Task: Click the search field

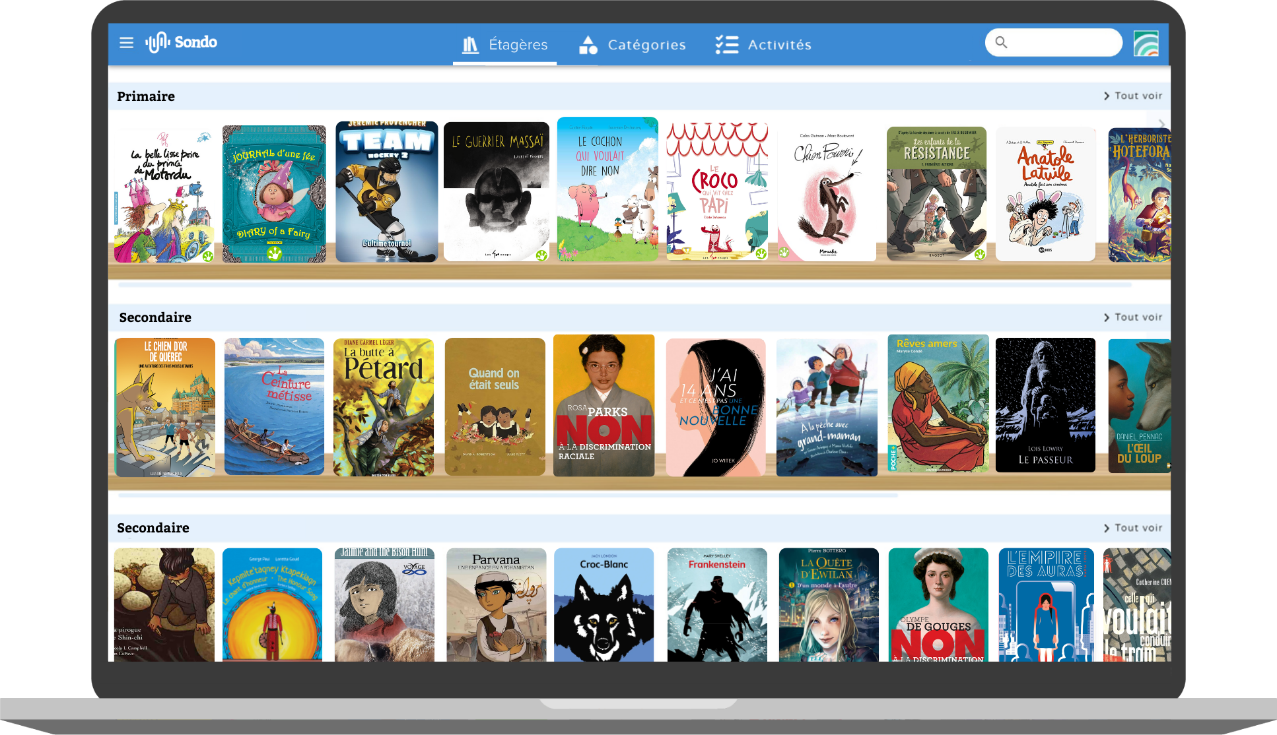Action: [x=1053, y=42]
